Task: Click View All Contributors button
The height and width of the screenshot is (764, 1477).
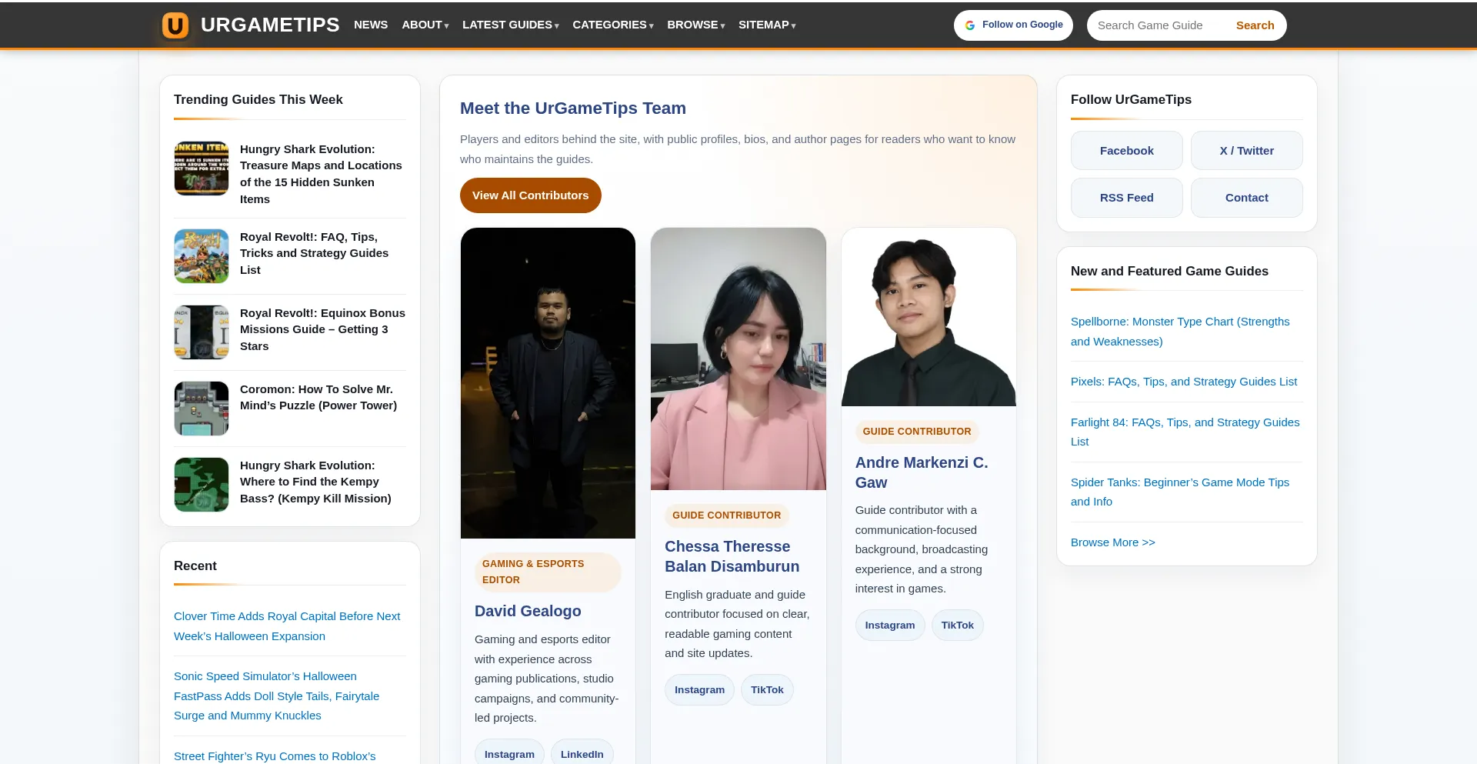Action: click(x=531, y=195)
